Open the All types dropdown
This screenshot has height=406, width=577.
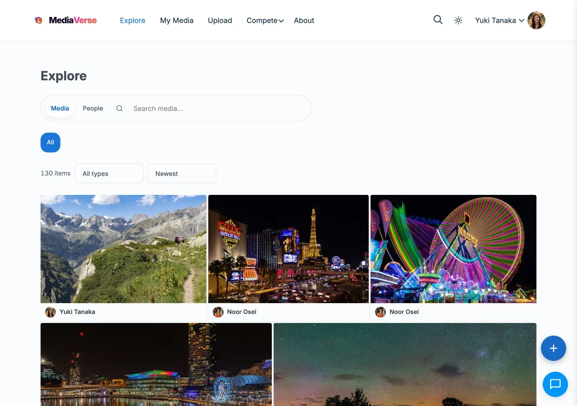[x=109, y=174]
